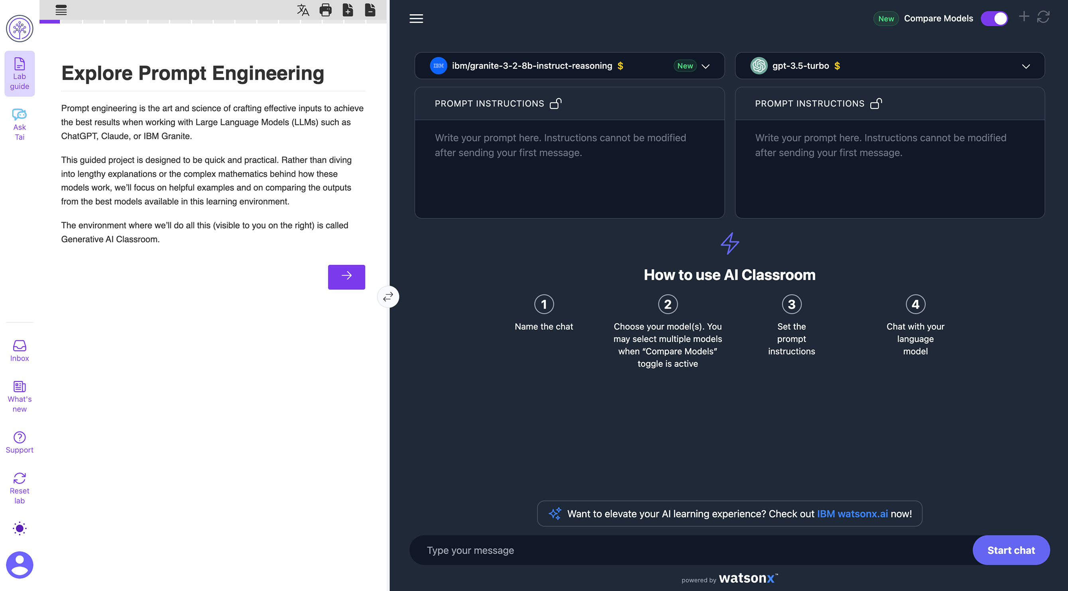Viewport: 1068px width, 591px height.
Task: Open the chat hamburger menu
Action: pyautogui.click(x=416, y=18)
